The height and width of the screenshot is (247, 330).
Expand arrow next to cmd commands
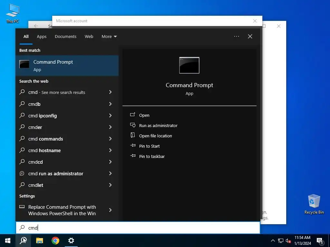point(110,139)
